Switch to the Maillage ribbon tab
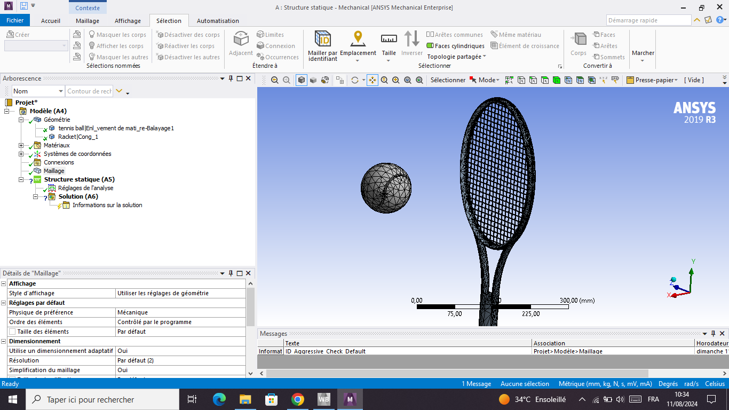This screenshot has width=729, height=410. 88,21
